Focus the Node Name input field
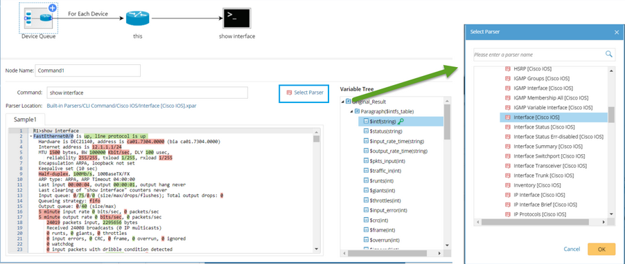Viewport: 625px width, 264px height. coord(88,70)
